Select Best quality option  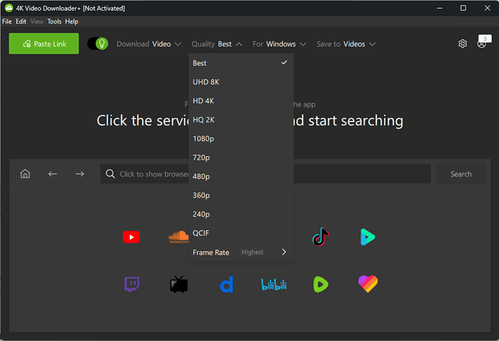pos(241,63)
